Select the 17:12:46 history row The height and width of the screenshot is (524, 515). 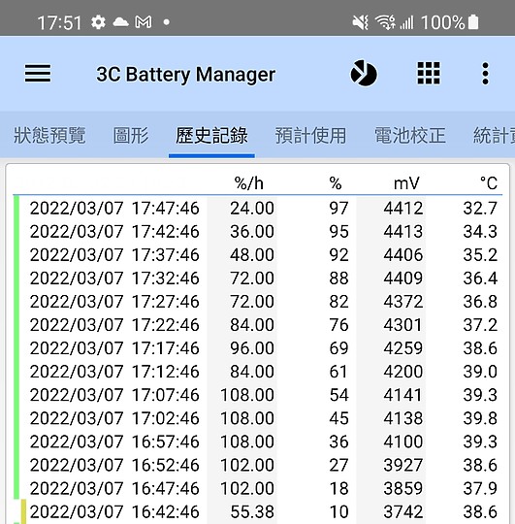258,372
